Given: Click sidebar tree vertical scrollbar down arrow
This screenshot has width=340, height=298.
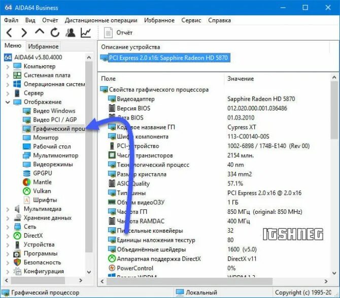Looking at the screenshot, I should pos(89,272).
